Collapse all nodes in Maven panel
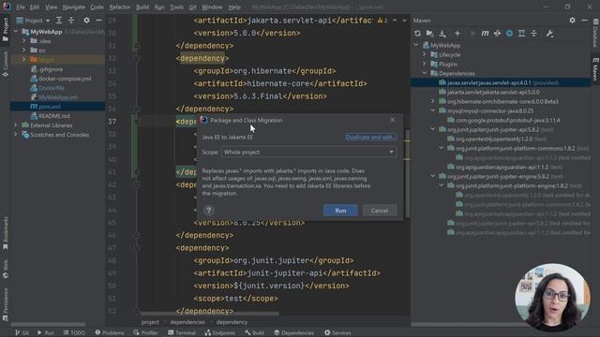This screenshot has height=337, width=600. [x=533, y=34]
